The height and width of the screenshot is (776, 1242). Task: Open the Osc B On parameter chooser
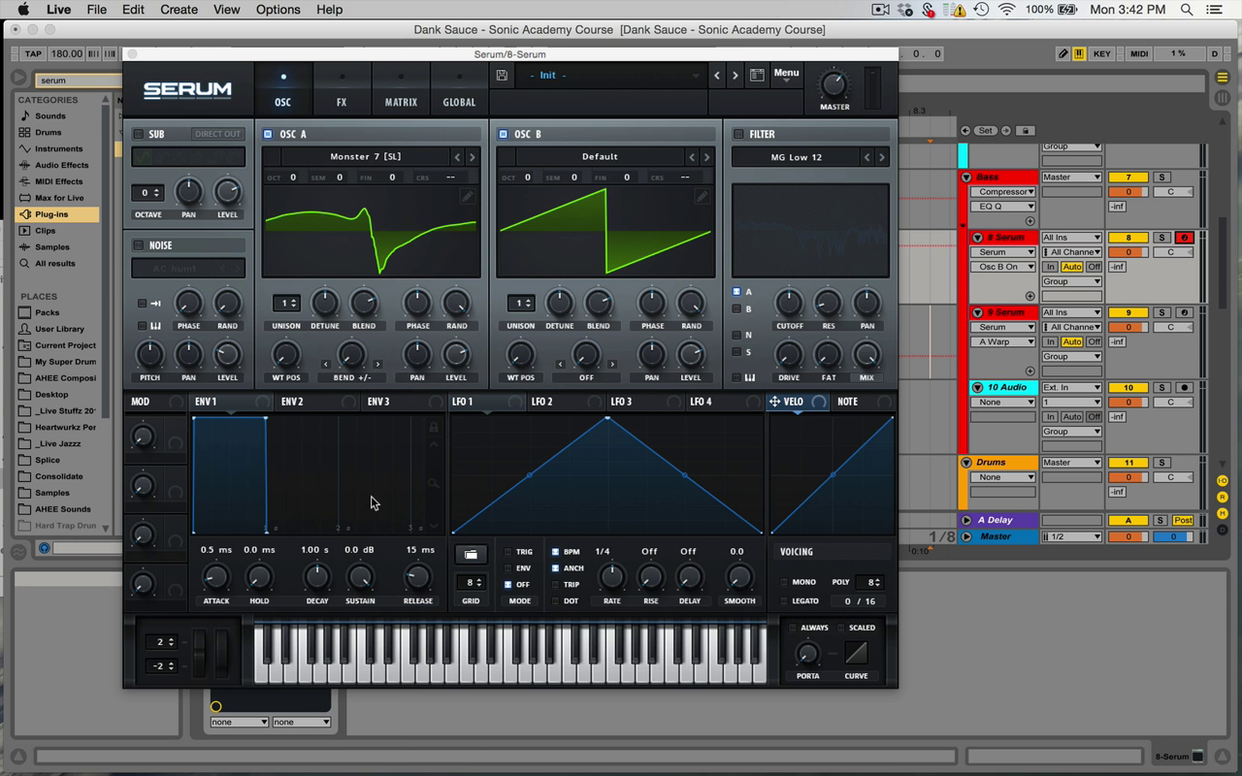(1003, 267)
